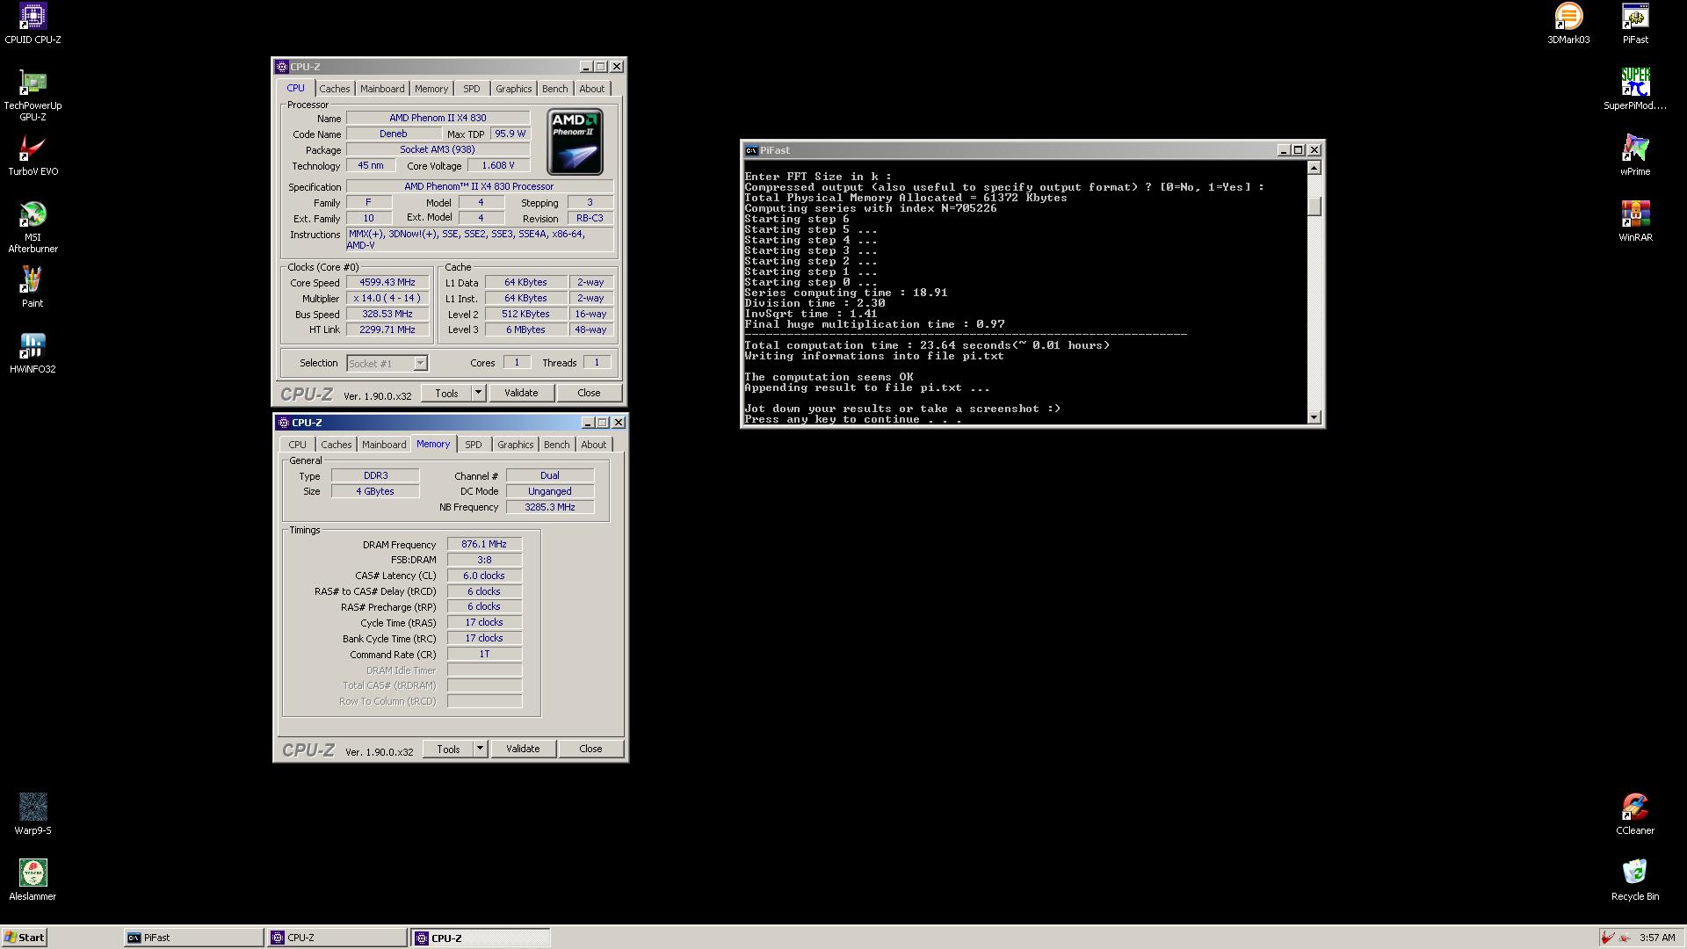Image resolution: width=1687 pixels, height=949 pixels.
Task: Select the Aleslammer desktop icon
Action: [x=33, y=880]
